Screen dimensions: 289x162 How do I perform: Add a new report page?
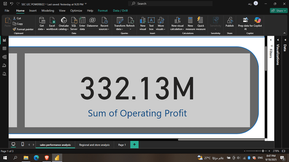tap(134, 145)
